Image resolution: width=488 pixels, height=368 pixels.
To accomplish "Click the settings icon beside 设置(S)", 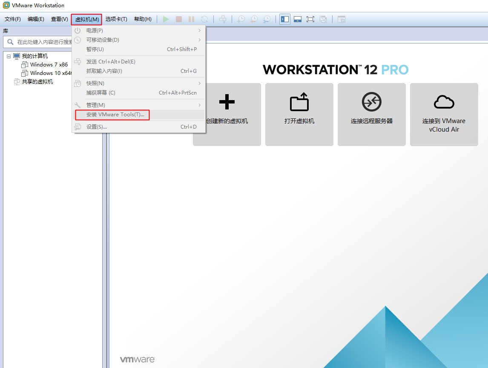I will (78, 127).
